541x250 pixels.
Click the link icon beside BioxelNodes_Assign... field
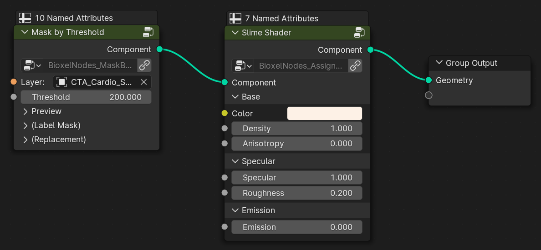pos(355,65)
